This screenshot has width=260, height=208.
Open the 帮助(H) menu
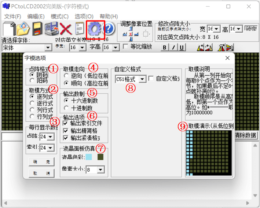[109, 17]
